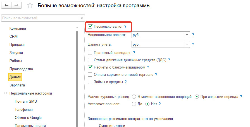
Task: Click help icon beside Займы и кредиты
Action: [126, 82]
